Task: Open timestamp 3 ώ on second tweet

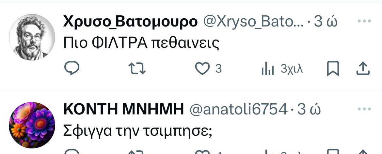Action: 309,110
